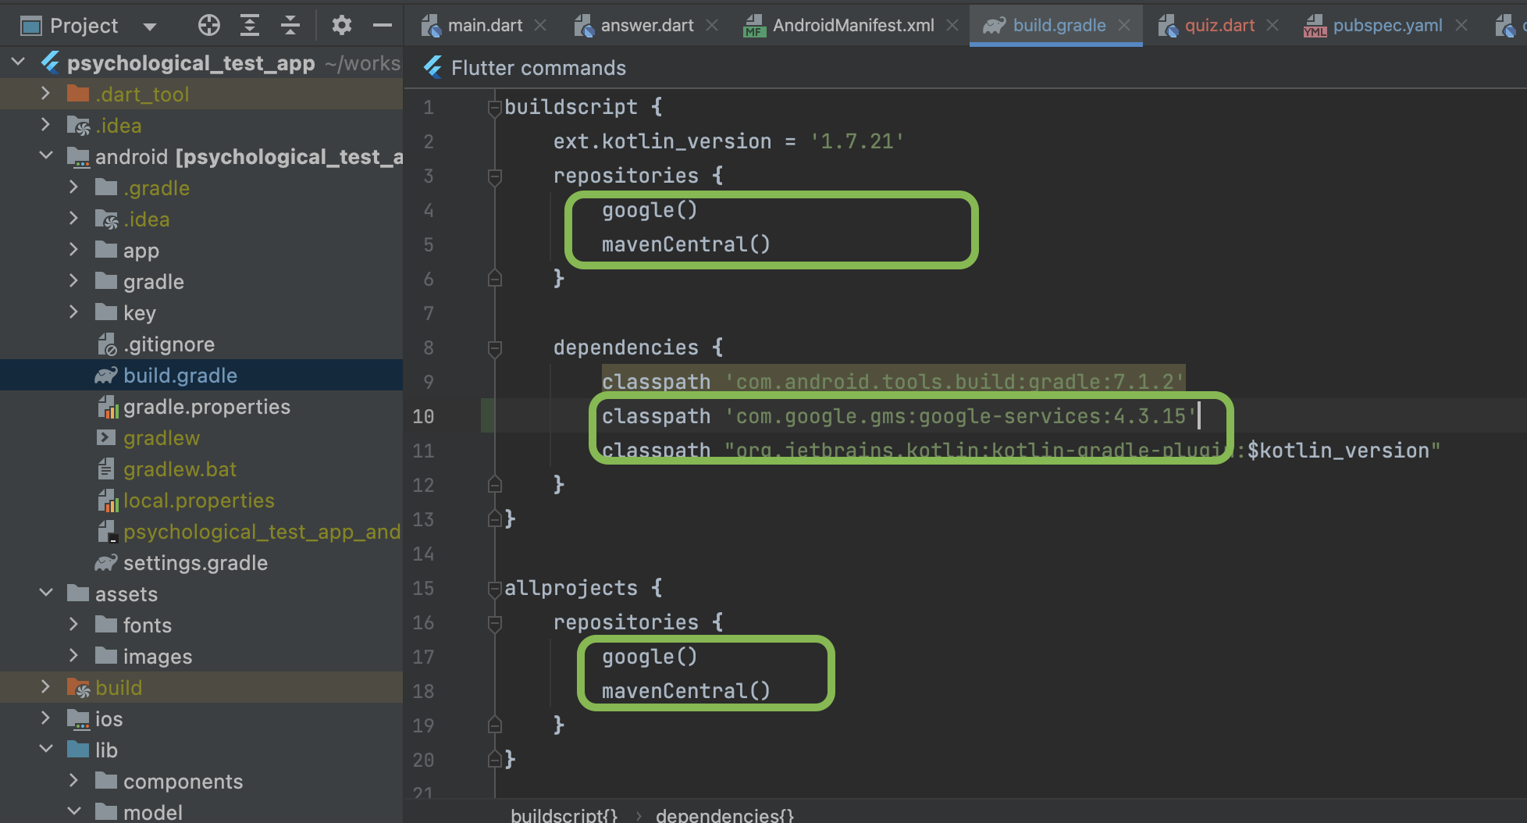Fold dependencies block on line 8
The image size is (1527, 823).
[x=494, y=348]
